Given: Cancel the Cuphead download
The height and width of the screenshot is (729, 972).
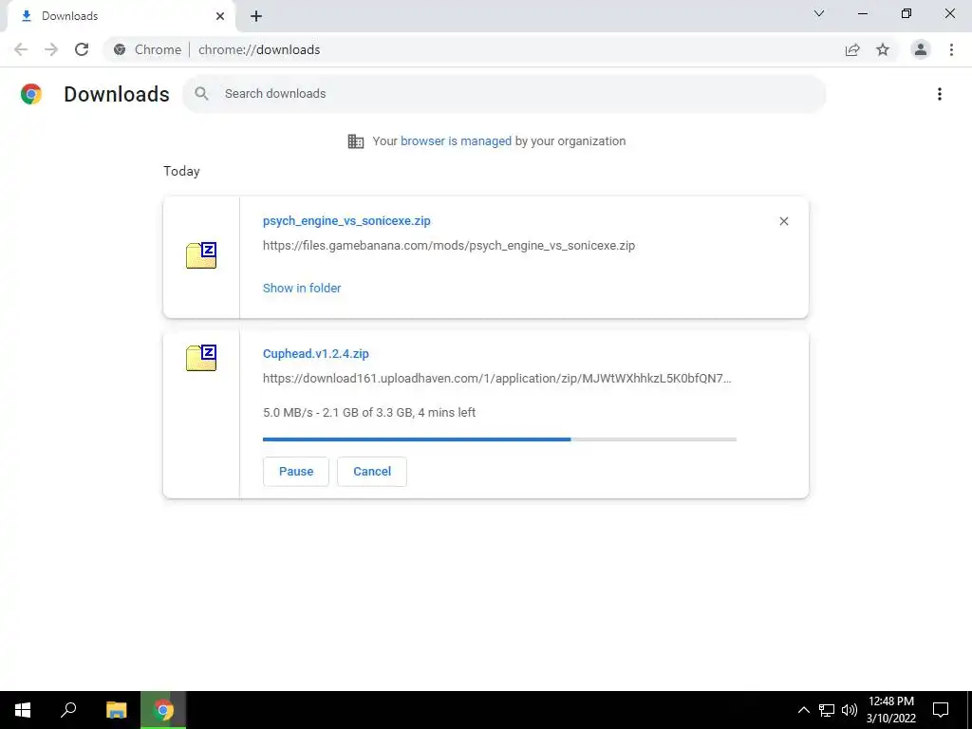Looking at the screenshot, I should tap(372, 472).
